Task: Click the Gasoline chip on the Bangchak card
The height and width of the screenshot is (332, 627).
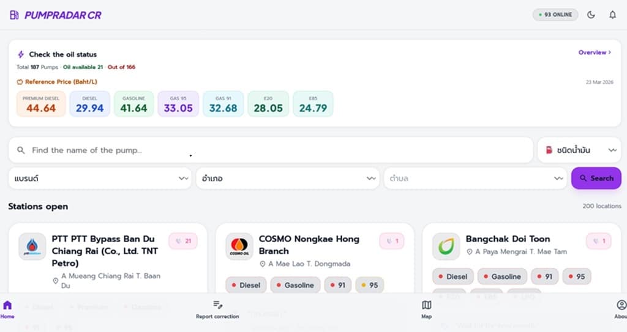Action: click(x=502, y=276)
